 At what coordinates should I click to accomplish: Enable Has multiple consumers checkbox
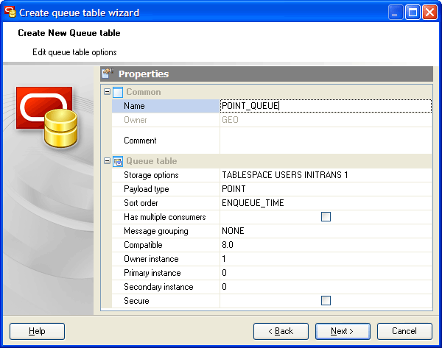326,217
